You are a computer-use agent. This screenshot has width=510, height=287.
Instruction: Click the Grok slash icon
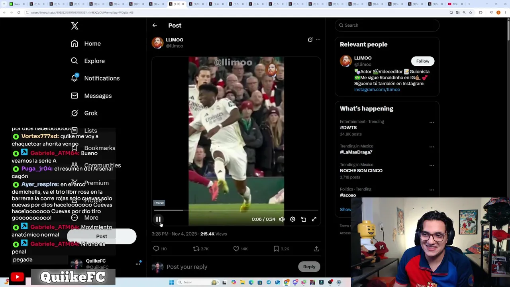click(x=75, y=113)
